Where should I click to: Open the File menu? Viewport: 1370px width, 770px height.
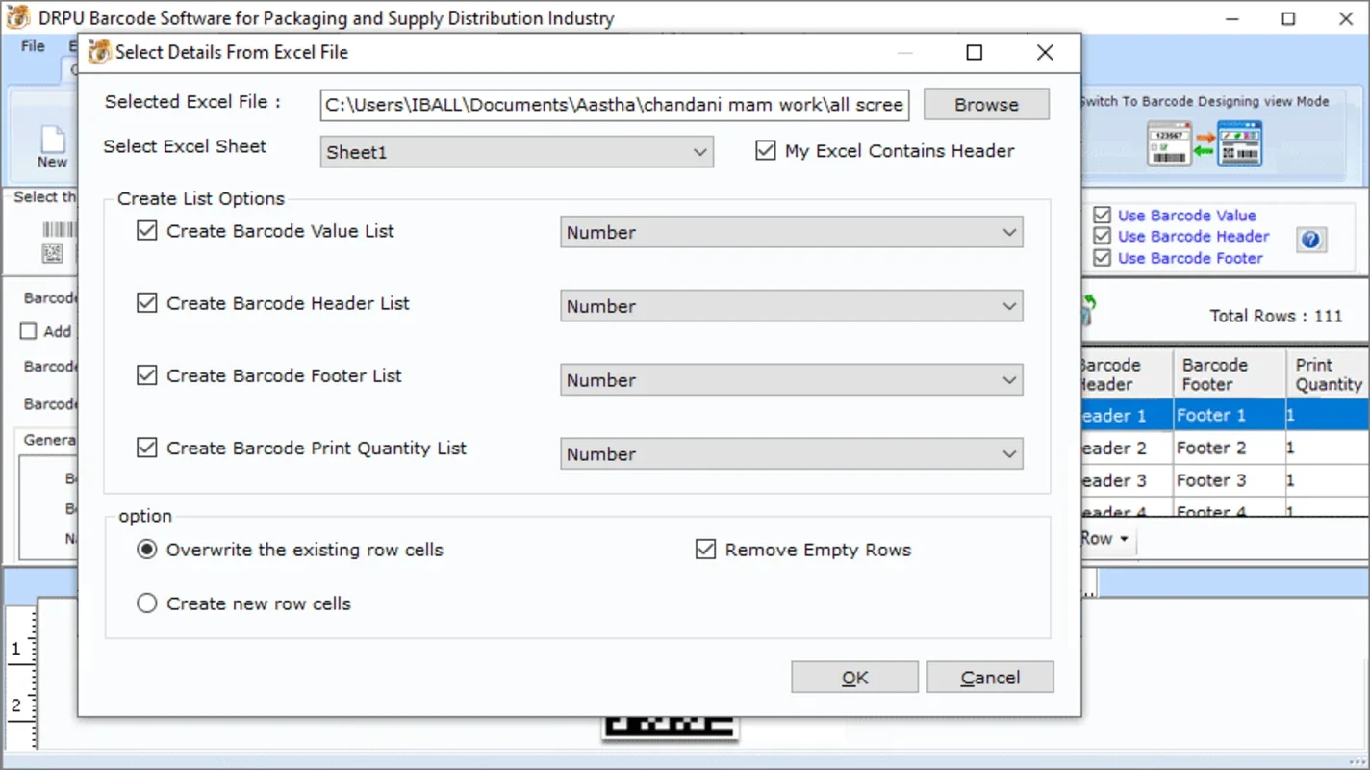coord(33,46)
